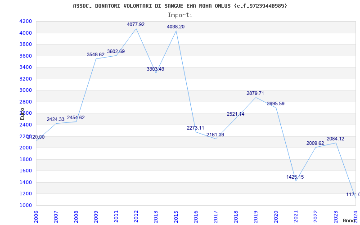Select the 2007 year tick label

(x=56, y=216)
